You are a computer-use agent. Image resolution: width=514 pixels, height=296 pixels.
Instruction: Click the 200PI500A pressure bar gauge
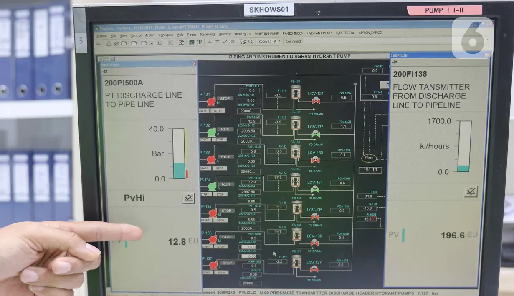[x=179, y=154]
